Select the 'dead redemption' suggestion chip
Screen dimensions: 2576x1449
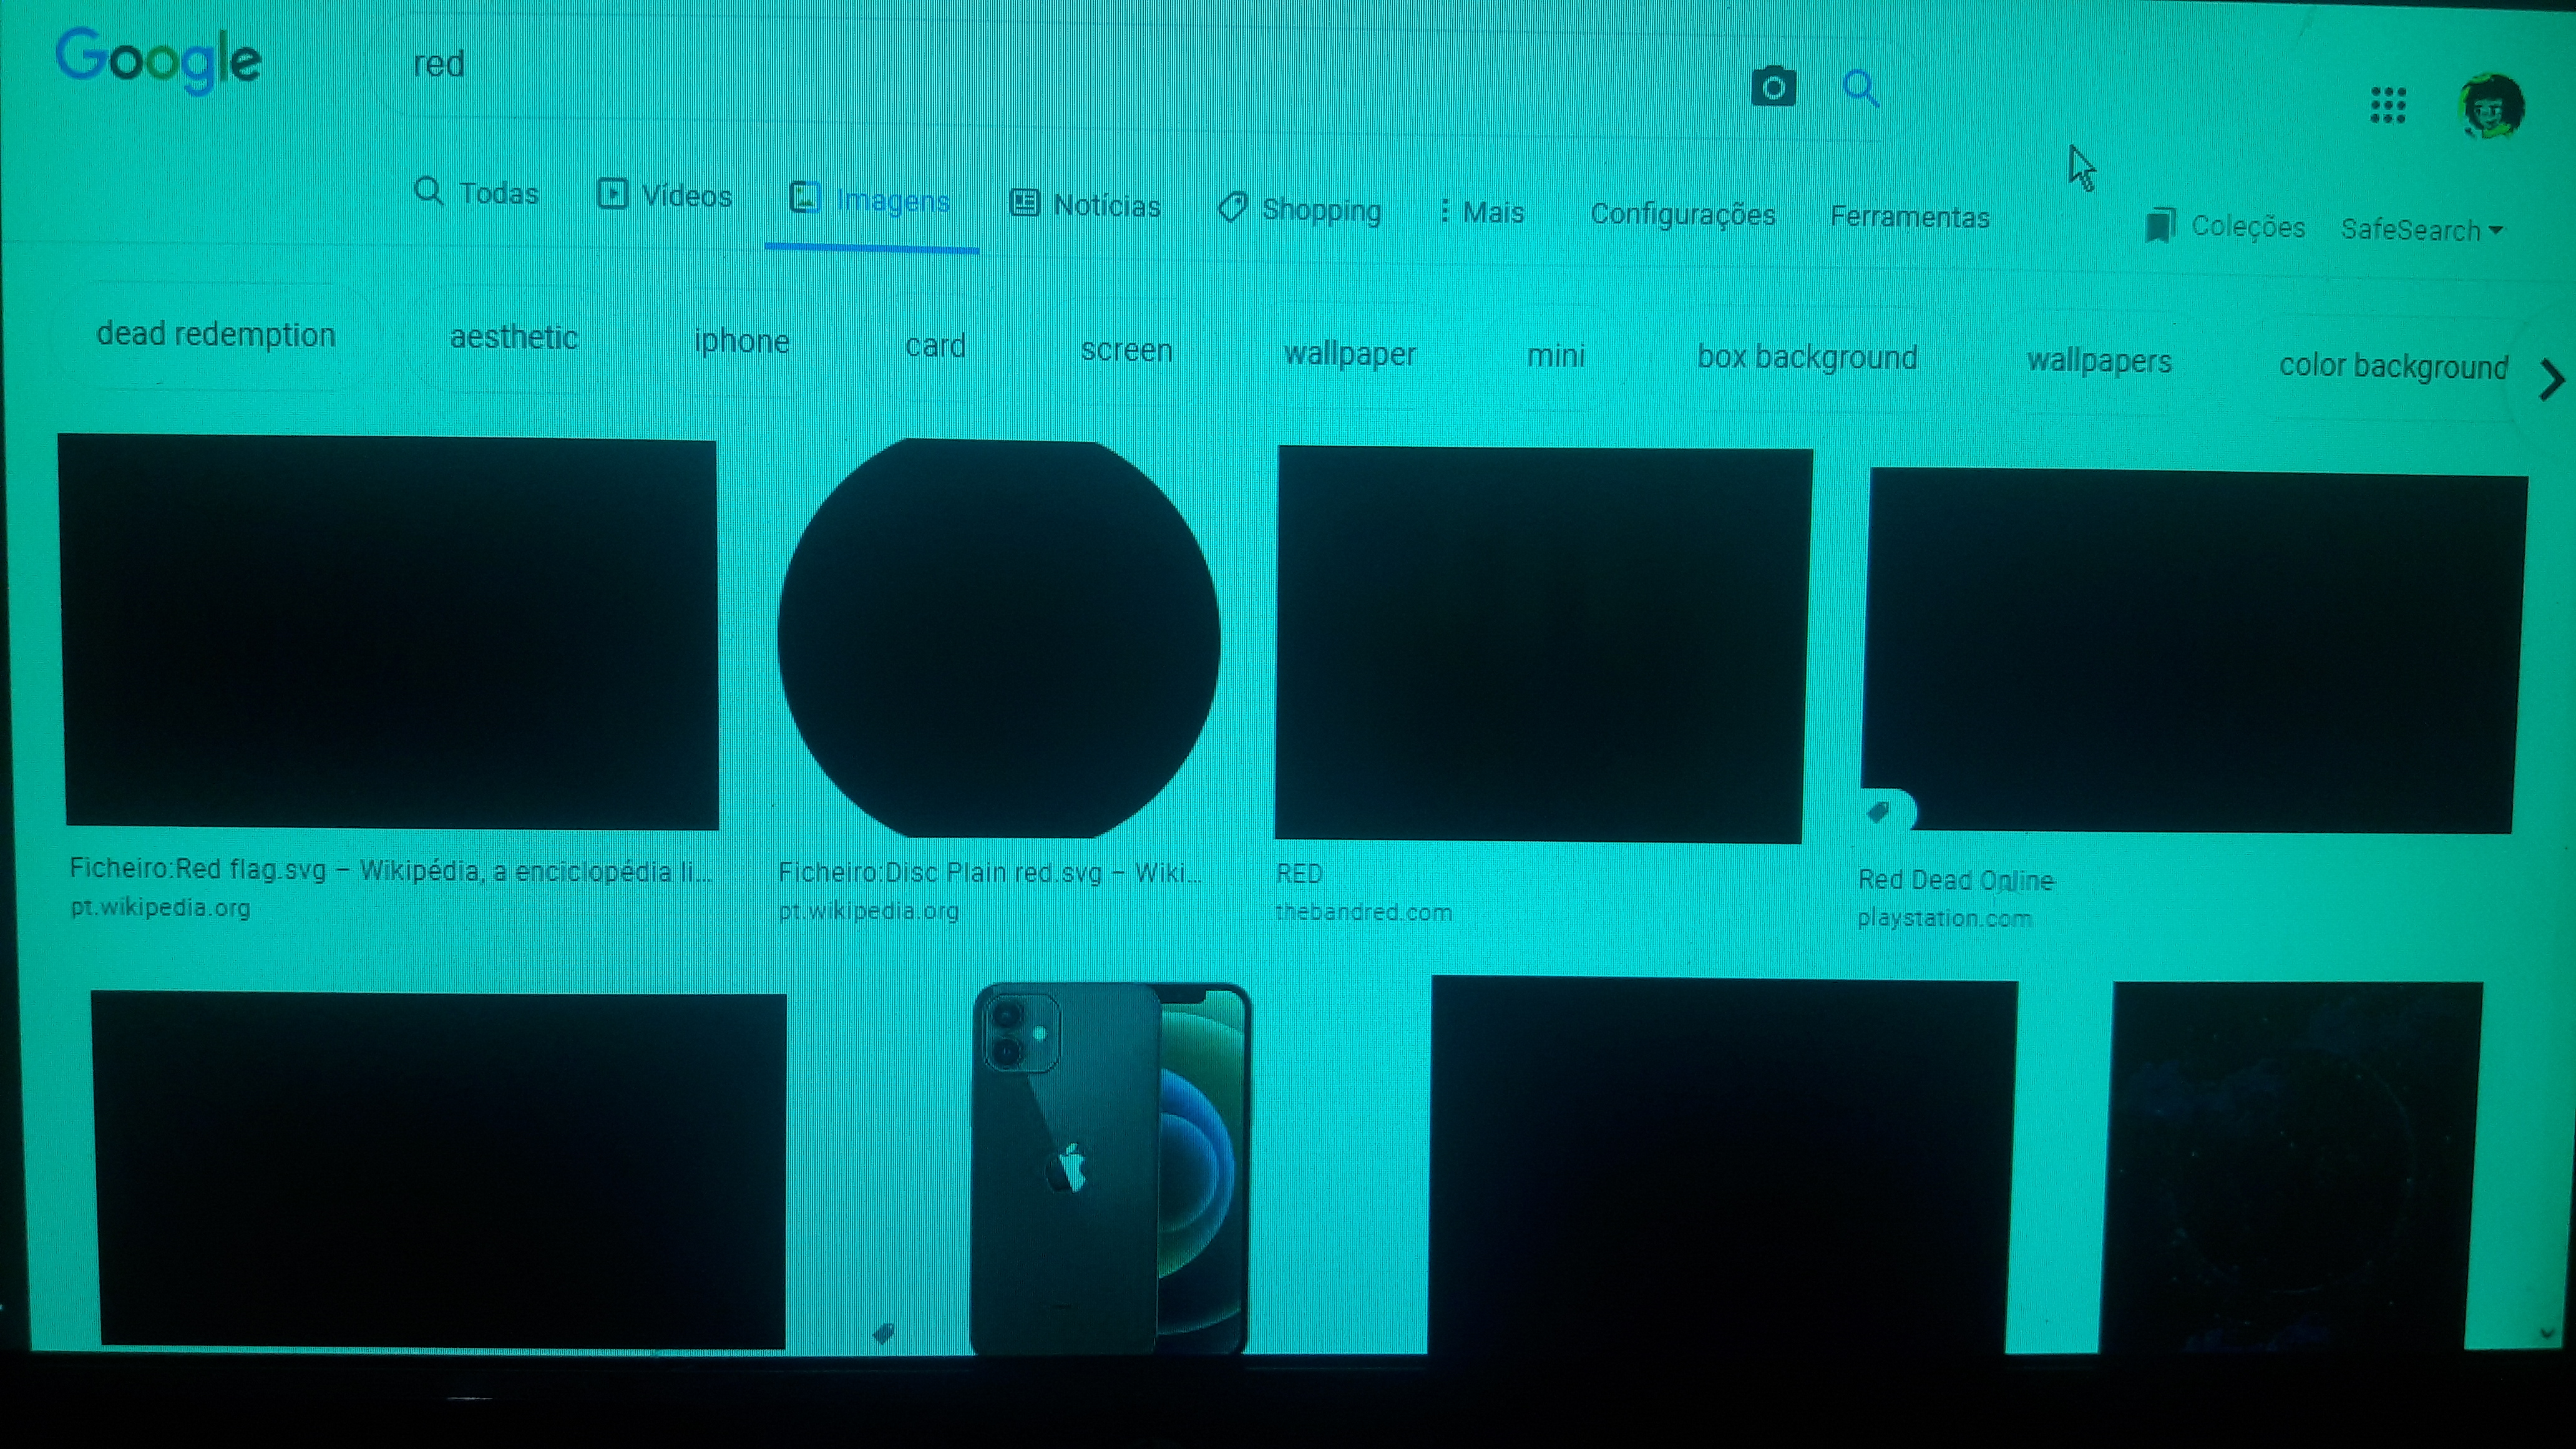click(x=216, y=334)
